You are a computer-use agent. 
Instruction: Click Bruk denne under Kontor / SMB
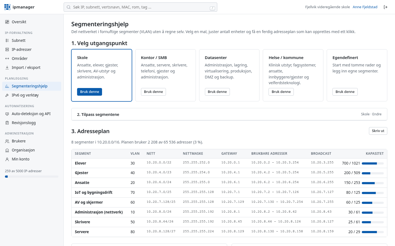click(x=153, y=92)
